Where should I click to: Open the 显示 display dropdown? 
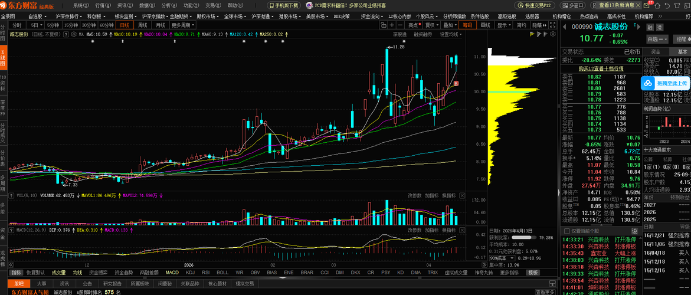pos(504,25)
